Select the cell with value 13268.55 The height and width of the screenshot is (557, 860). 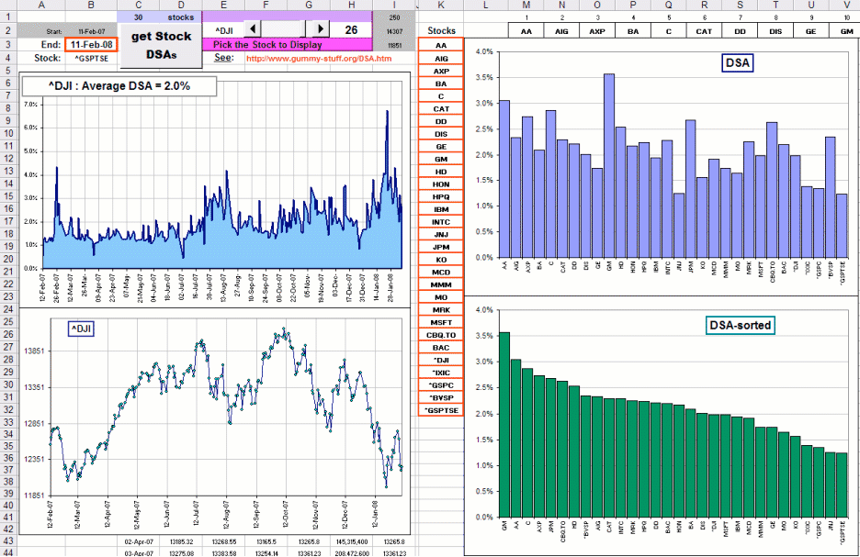coord(223,541)
